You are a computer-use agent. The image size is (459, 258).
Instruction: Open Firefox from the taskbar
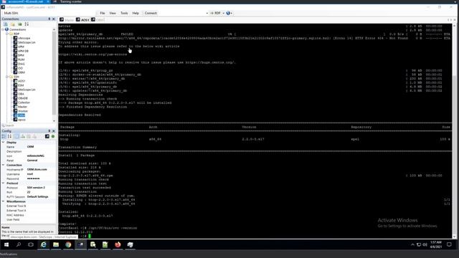coord(118,244)
